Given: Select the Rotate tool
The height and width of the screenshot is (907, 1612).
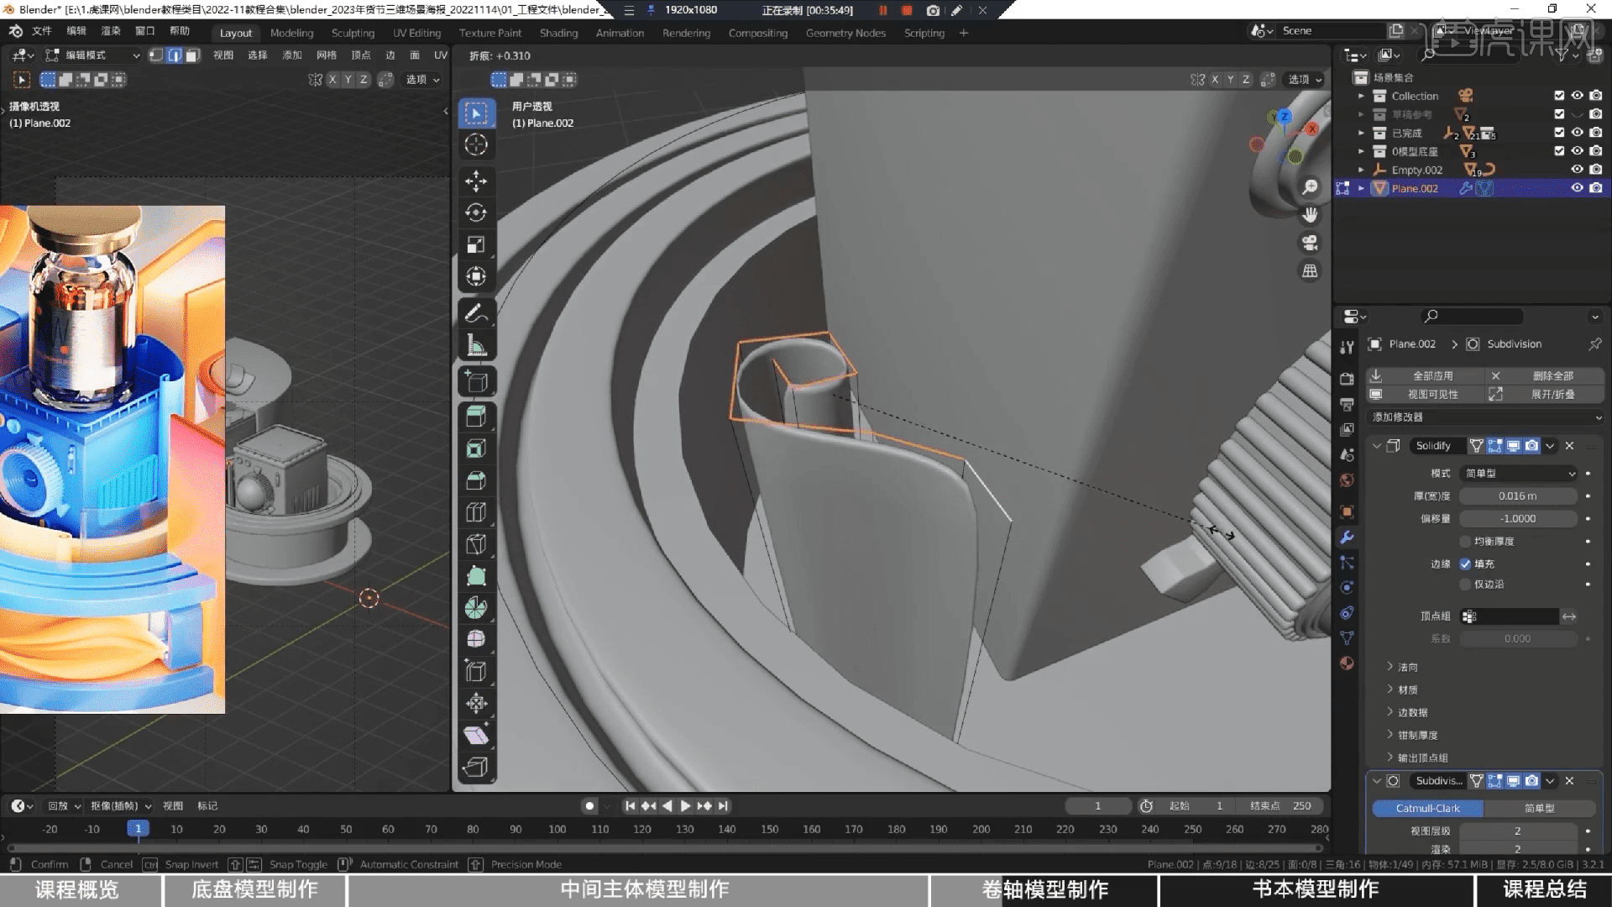Looking at the screenshot, I should click(476, 212).
